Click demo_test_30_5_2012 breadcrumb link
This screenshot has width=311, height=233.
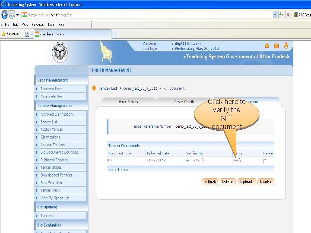click(x=140, y=88)
